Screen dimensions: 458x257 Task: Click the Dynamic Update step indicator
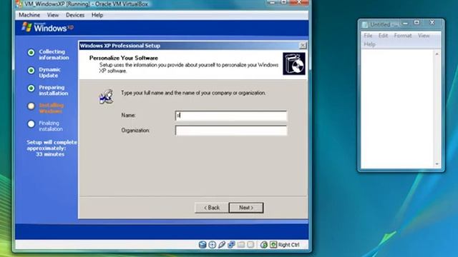(x=31, y=70)
